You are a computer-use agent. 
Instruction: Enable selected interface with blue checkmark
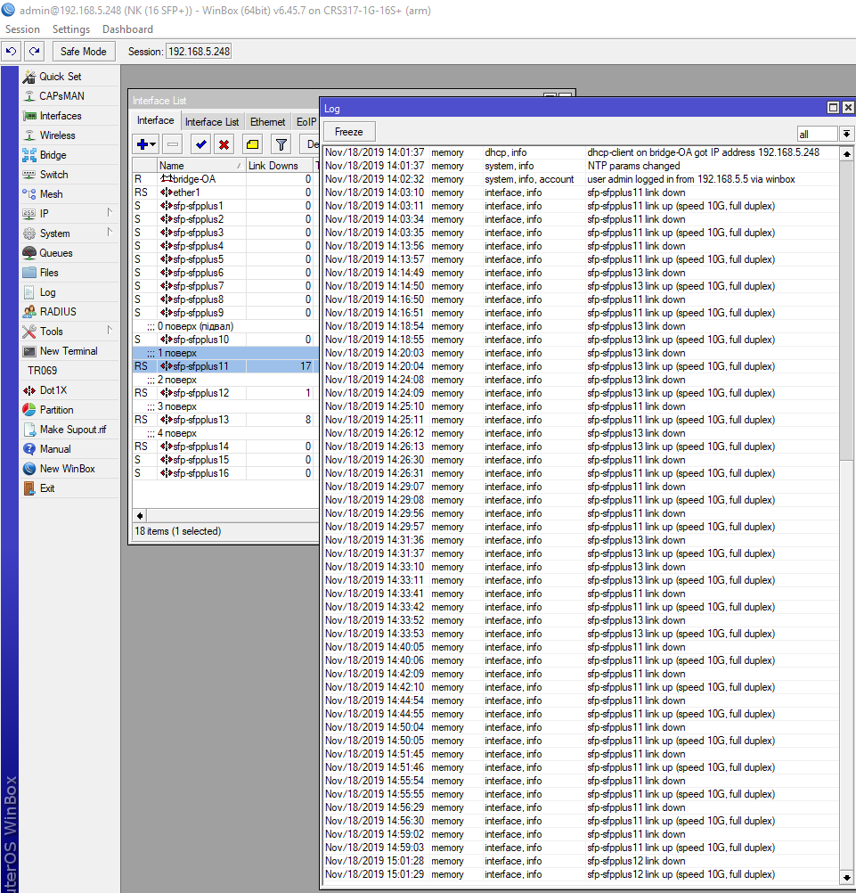(200, 144)
